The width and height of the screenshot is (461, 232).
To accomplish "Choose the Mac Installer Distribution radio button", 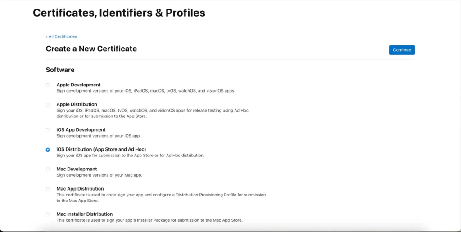I will tap(48, 214).
